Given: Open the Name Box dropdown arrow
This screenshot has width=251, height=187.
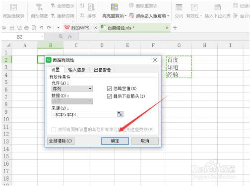Looking at the screenshot, I should click(42, 37).
